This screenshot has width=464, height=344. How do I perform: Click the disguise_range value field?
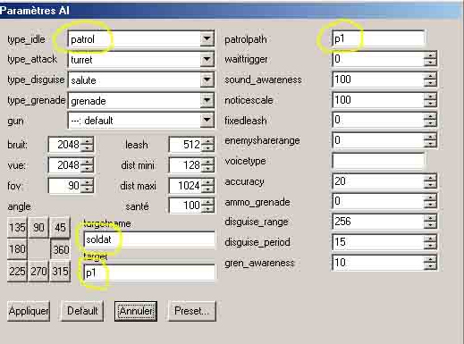[x=377, y=222]
